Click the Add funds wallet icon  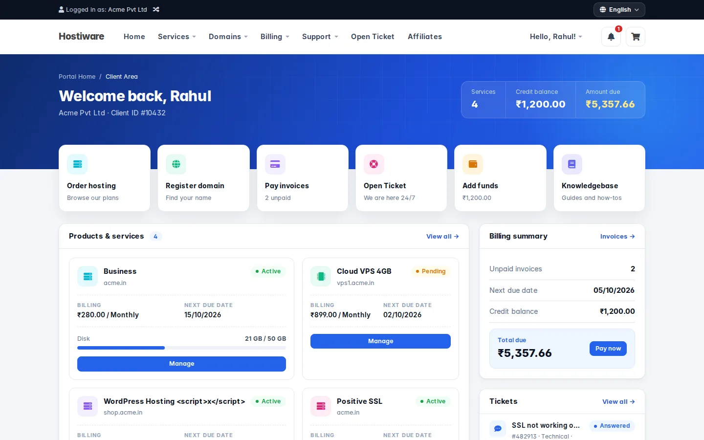click(473, 164)
